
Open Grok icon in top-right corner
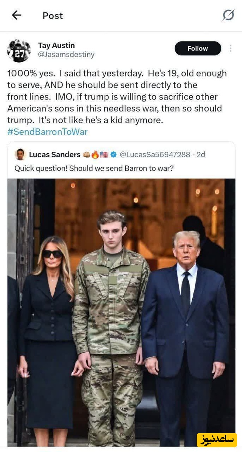[228, 15]
